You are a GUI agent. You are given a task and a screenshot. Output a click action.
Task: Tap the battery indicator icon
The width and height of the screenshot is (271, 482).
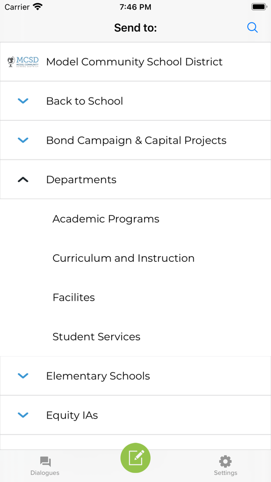[259, 7]
